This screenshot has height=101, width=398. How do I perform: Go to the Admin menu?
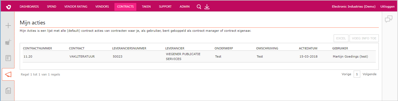184,7
